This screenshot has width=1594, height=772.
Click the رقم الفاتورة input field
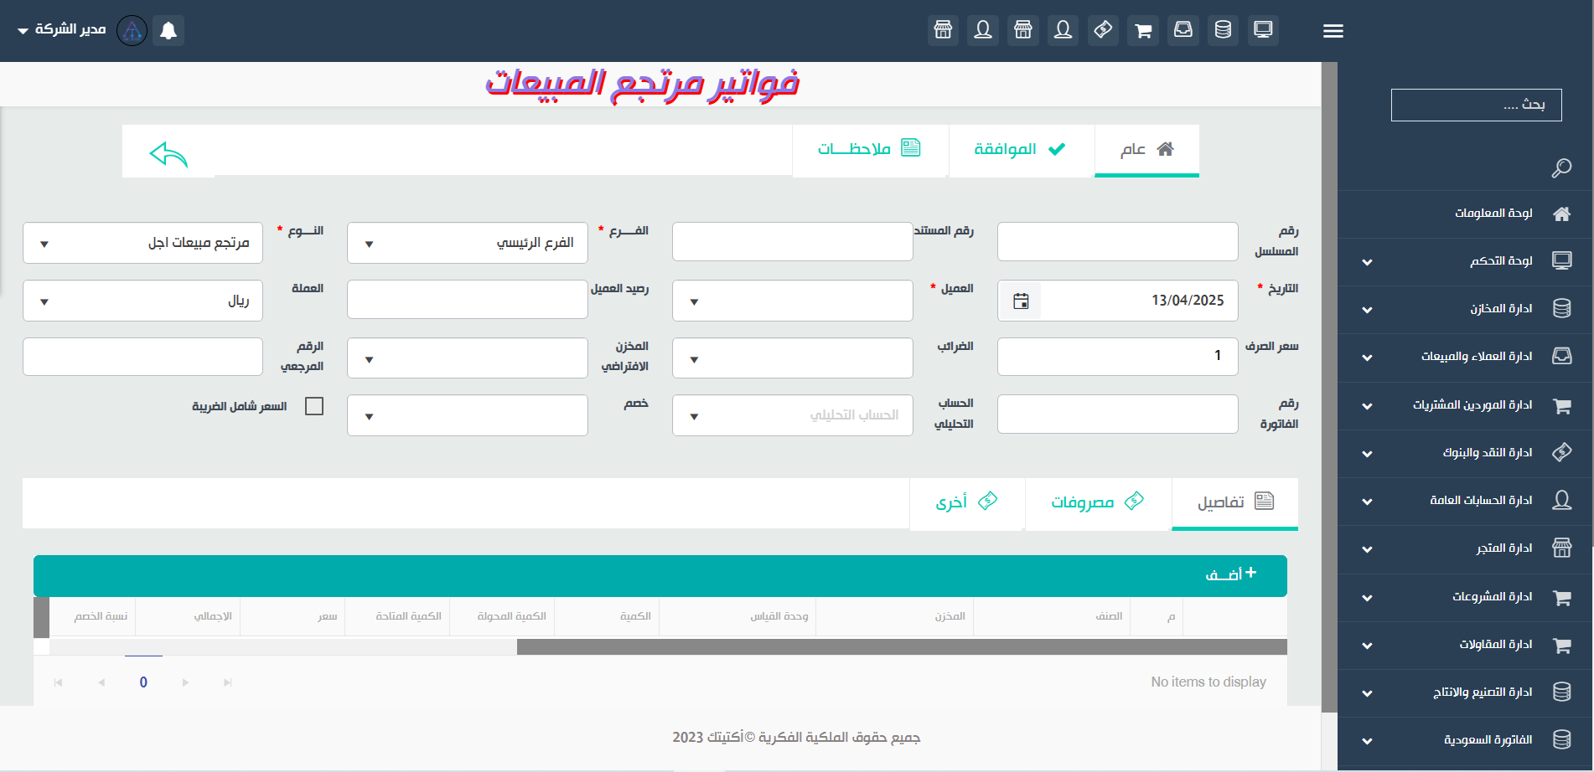point(1117,414)
